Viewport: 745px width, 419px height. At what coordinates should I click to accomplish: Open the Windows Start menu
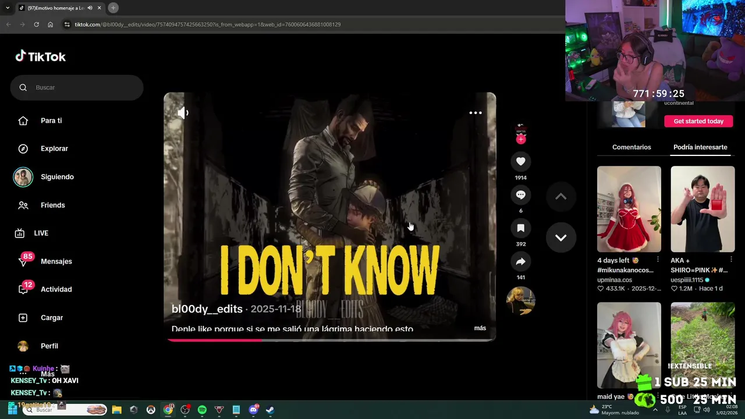pos(12,410)
